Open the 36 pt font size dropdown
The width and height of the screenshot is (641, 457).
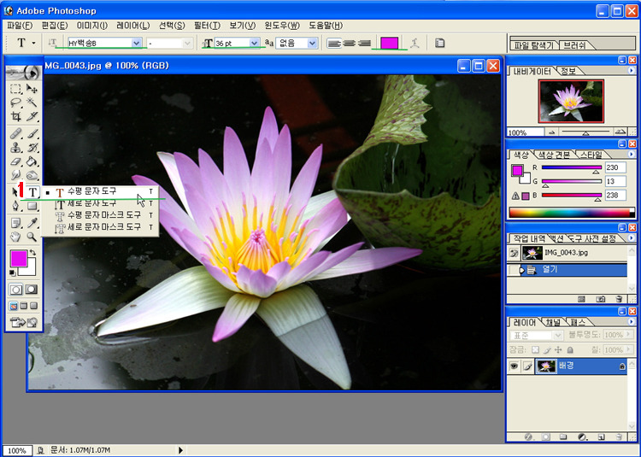pos(254,43)
